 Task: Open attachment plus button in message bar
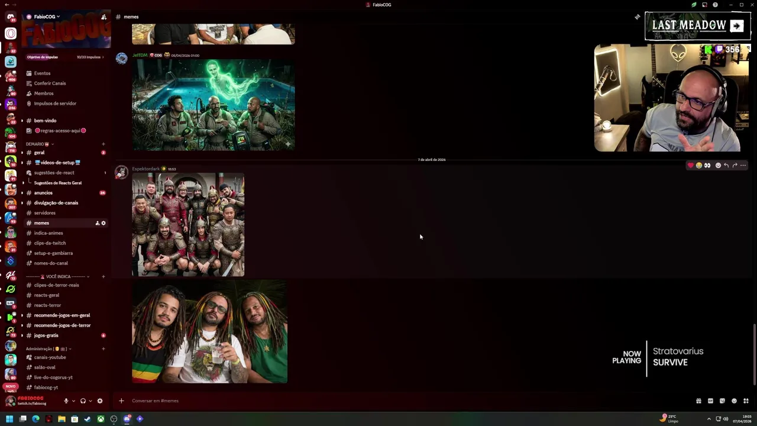[121, 401]
